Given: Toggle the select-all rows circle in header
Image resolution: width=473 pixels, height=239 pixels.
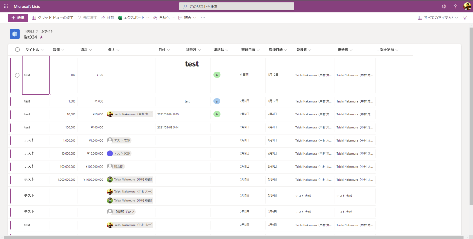Looking at the screenshot, I should 18,50.
